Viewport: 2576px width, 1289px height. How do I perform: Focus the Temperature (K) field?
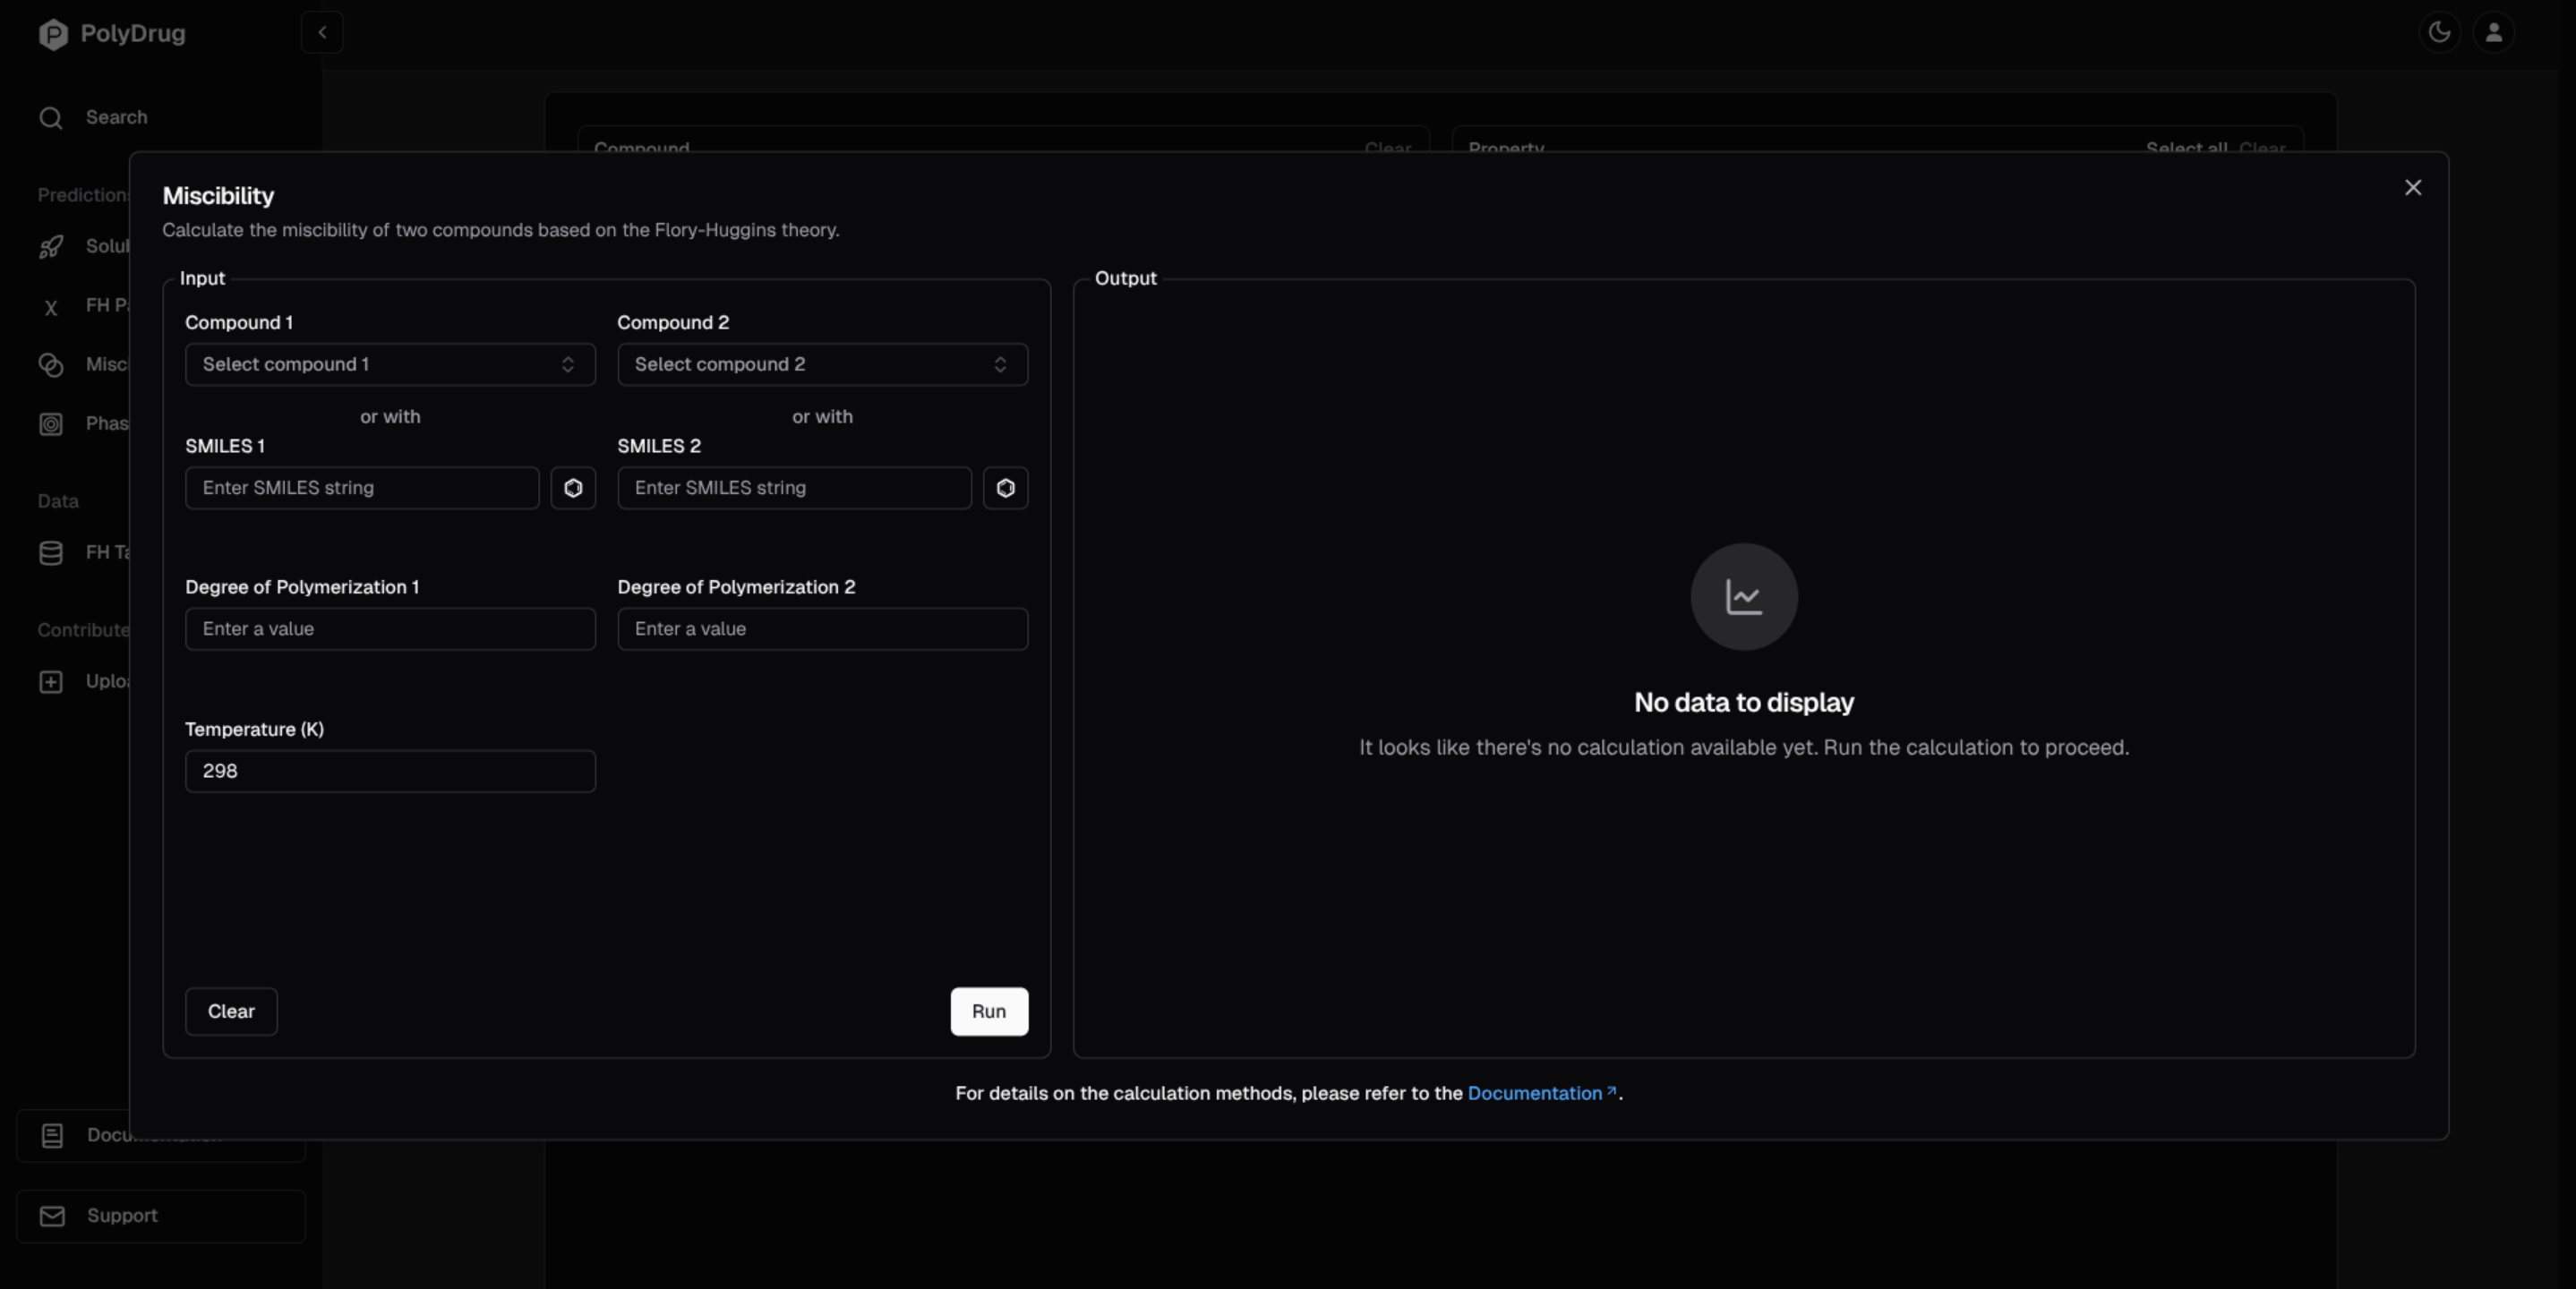pos(390,771)
